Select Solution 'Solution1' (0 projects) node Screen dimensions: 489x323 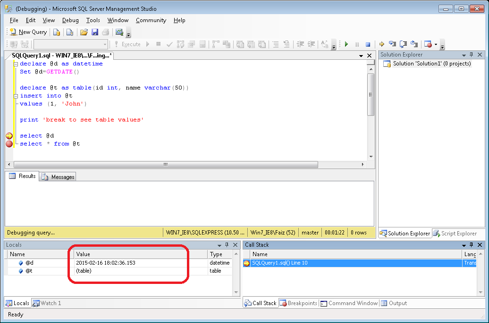coord(431,64)
